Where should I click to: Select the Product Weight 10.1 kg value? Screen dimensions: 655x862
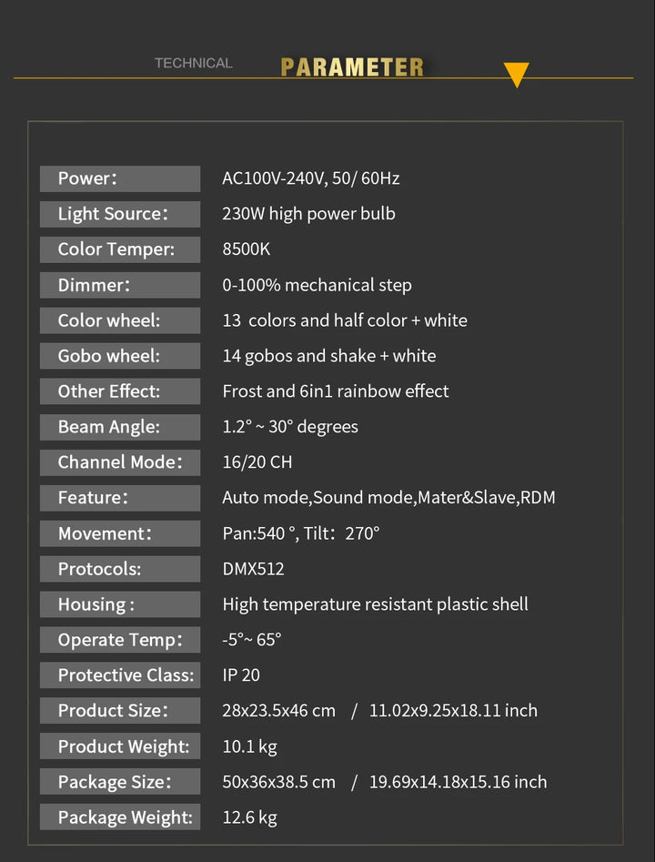[249, 746]
